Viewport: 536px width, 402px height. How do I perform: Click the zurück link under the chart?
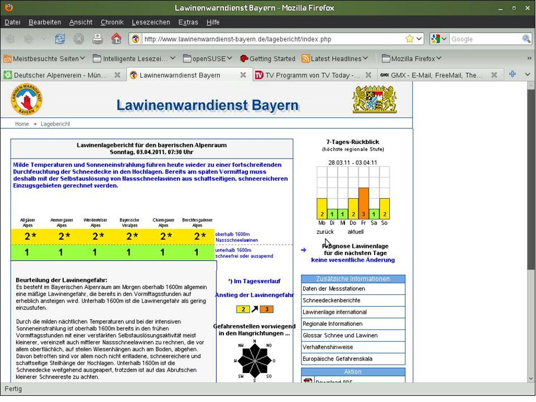pyautogui.click(x=325, y=232)
